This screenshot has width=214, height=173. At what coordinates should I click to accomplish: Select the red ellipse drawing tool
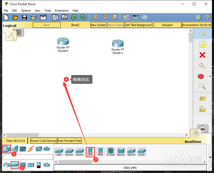[x=201, y=77]
